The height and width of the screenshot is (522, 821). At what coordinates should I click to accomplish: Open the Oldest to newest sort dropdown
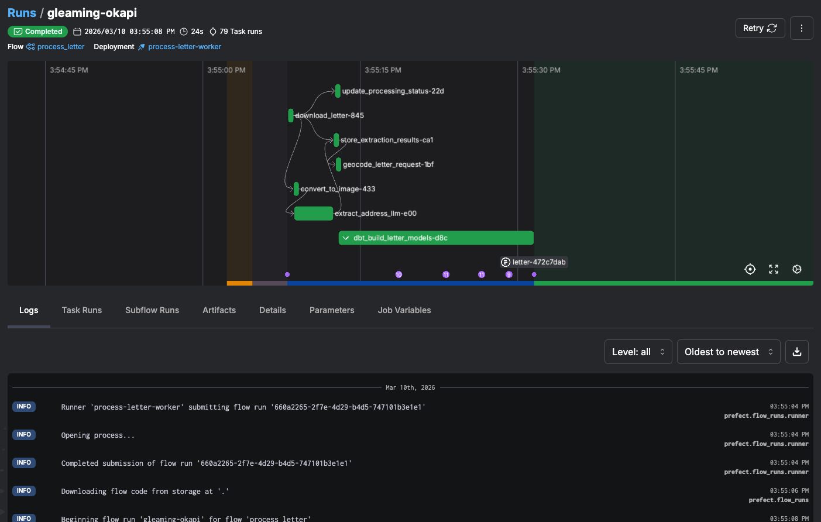728,352
